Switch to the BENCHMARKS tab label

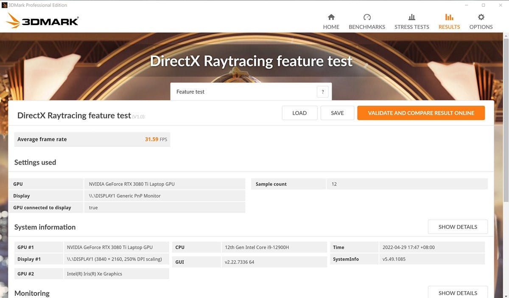(367, 27)
